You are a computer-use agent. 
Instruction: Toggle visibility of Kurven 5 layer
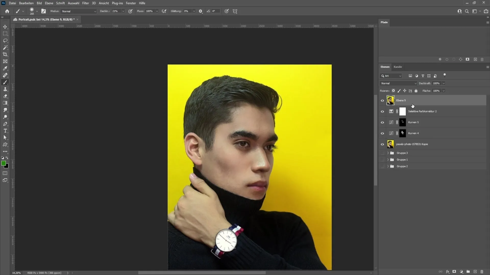click(x=382, y=122)
